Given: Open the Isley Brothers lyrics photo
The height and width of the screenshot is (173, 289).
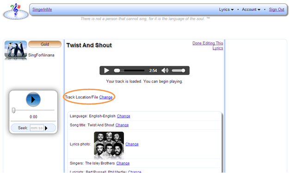Looking at the screenshot, I should pyautogui.click(x=109, y=144).
